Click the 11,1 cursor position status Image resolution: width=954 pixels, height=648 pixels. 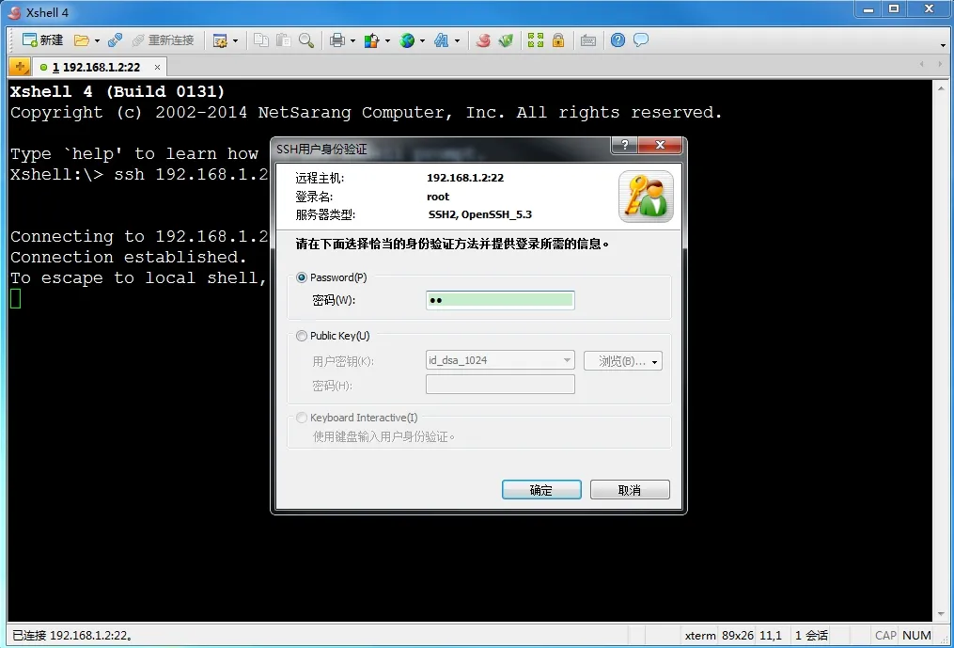tap(771, 635)
